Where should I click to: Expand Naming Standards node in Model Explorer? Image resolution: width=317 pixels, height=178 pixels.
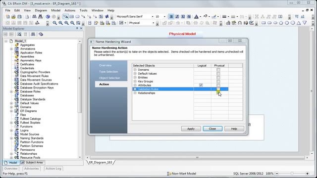click(x=11, y=138)
